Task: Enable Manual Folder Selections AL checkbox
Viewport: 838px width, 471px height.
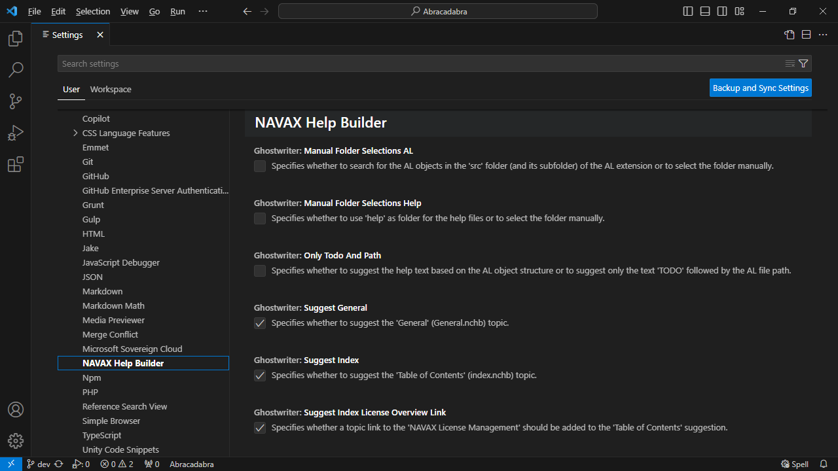Action: pos(260,166)
